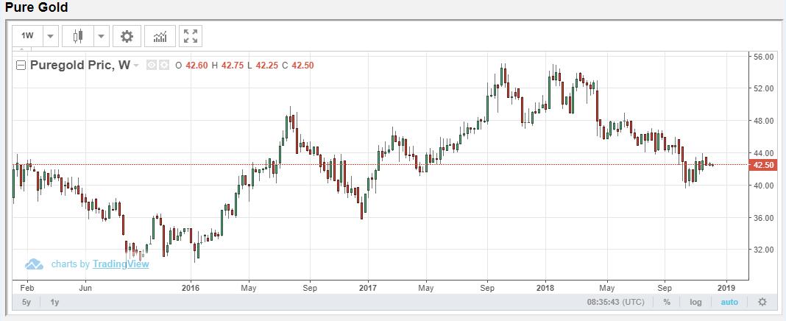
Task: Toggle percentage scale with % button
Action: coord(666,302)
